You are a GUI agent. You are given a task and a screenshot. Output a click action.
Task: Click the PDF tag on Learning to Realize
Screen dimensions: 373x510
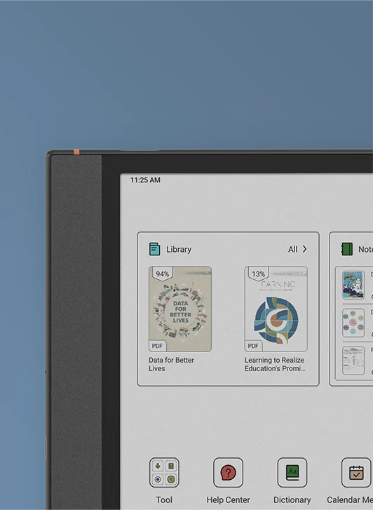pyautogui.click(x=253, y=346)
